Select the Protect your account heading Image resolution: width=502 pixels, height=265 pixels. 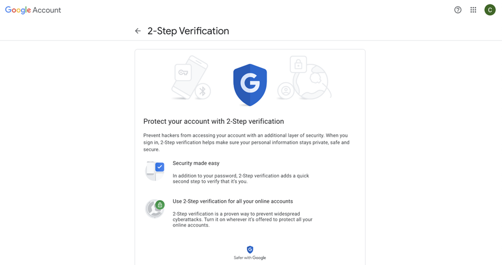(213, 121)
